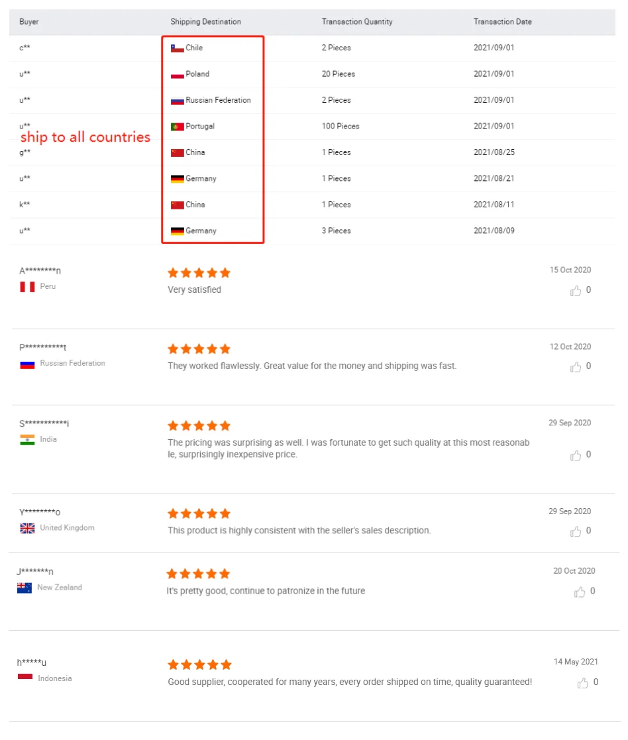Click the Peru flag under reviewer name
628x740 pixels.
(x=27, y=287)
